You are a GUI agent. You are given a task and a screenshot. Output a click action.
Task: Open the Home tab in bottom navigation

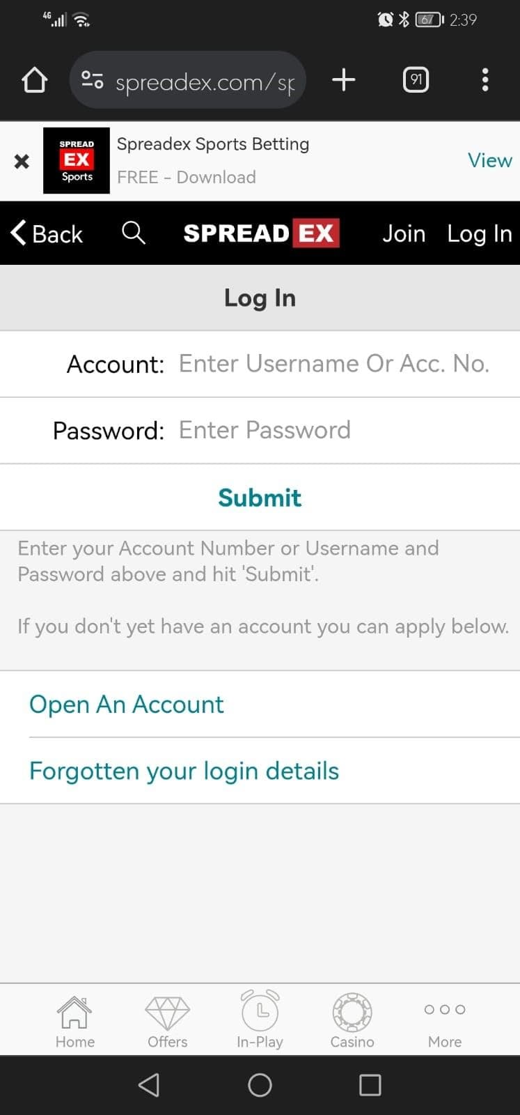[74, 1020]
